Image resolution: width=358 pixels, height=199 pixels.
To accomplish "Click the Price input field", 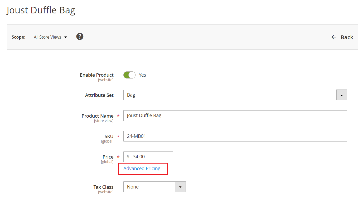I will [148, 156].
